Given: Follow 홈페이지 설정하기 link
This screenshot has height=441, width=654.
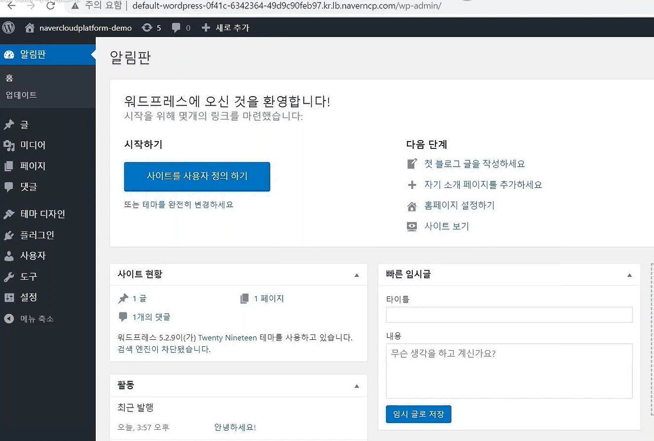Looking at the screenshot, I should (459, 206).
